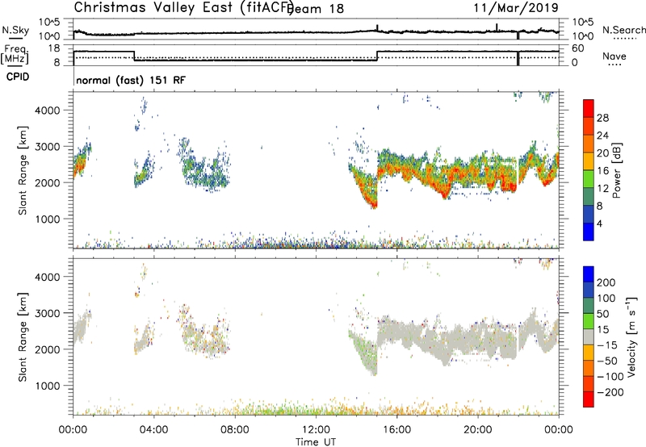The height and width of the screenshot is (447, 646).
Task: Click the gray segment of velocity color bar
Action: pyautogui.click(x=589, y=337)
